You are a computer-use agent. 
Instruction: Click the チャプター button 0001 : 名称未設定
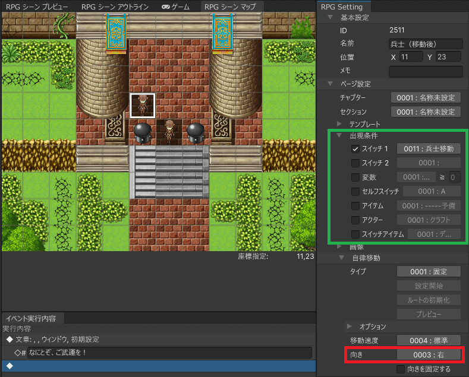click(426, 97)
